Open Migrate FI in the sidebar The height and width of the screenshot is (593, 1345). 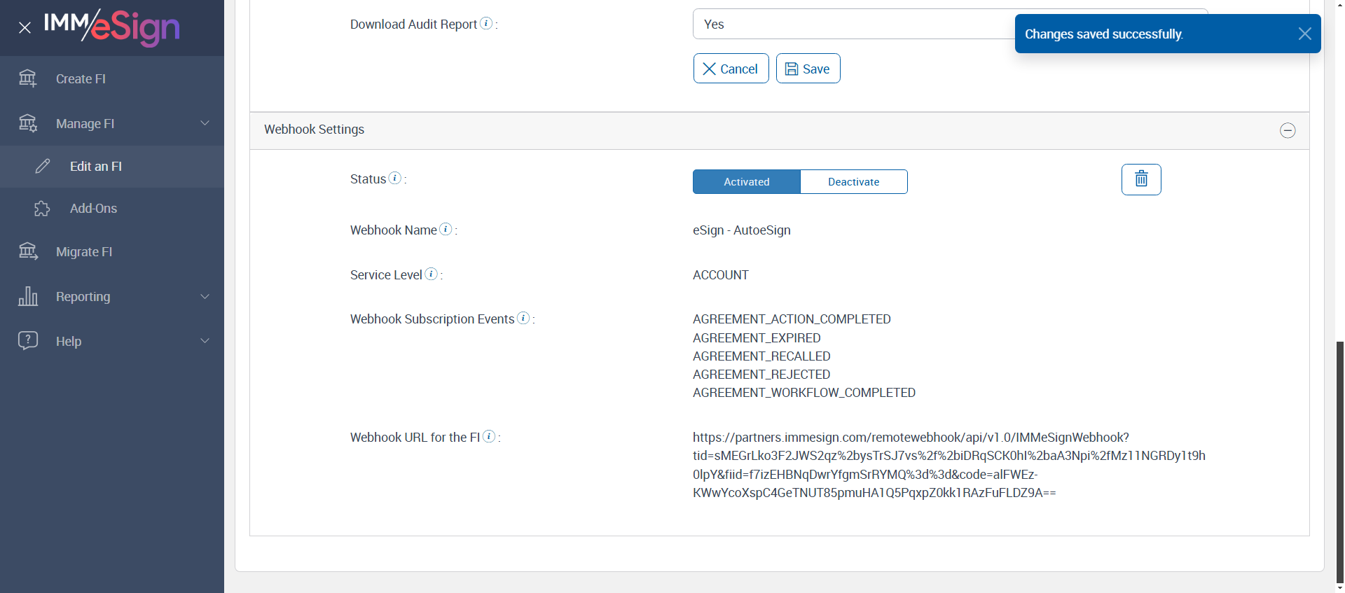112,252
